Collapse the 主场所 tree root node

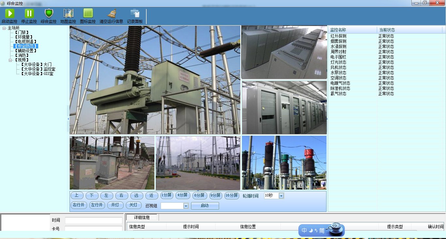pos(4,28)
